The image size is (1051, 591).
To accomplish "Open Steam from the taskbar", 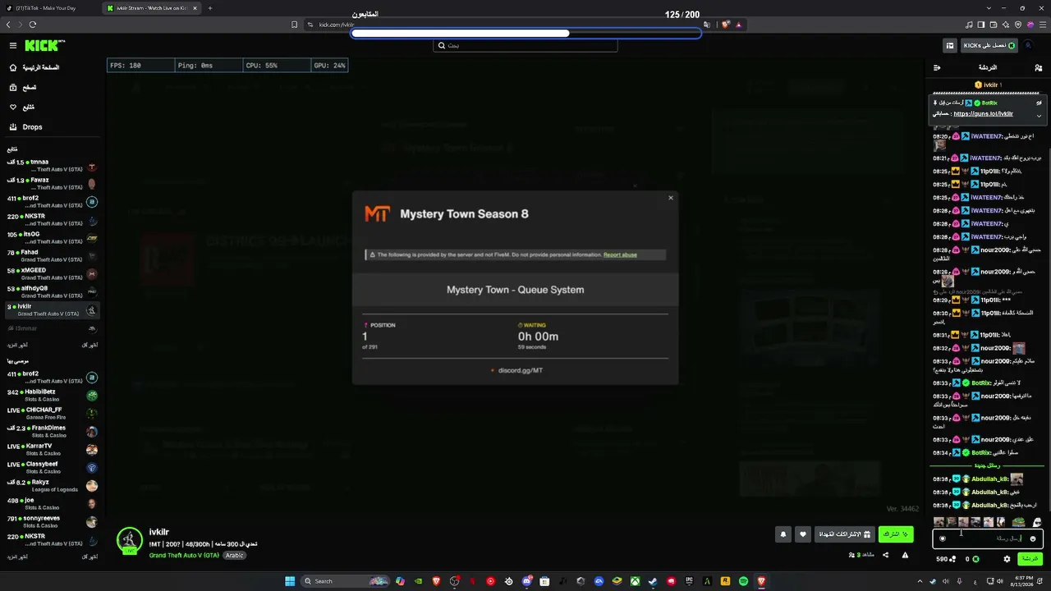I will pyautogui.click(x=653, y=581).
